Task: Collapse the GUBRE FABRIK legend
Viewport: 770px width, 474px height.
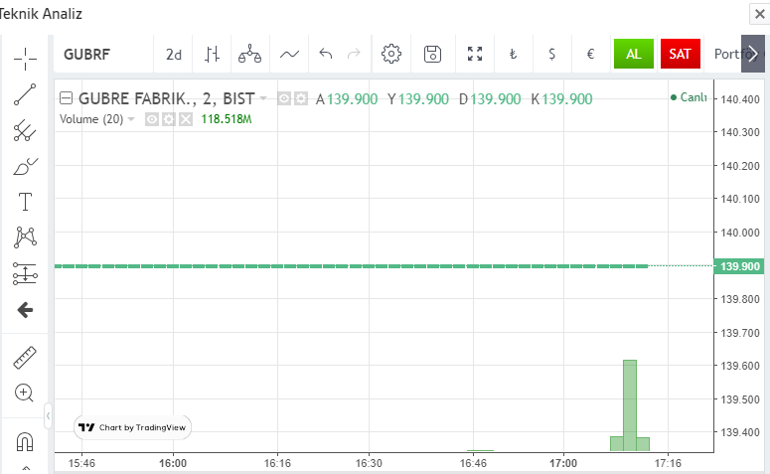Action: pyautogui.click(x=66, y=98)
